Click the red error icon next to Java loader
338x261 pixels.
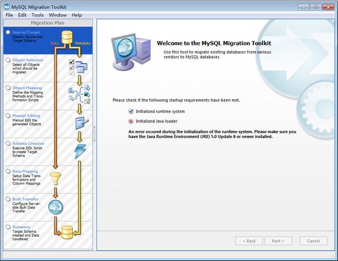click(131, 121)
